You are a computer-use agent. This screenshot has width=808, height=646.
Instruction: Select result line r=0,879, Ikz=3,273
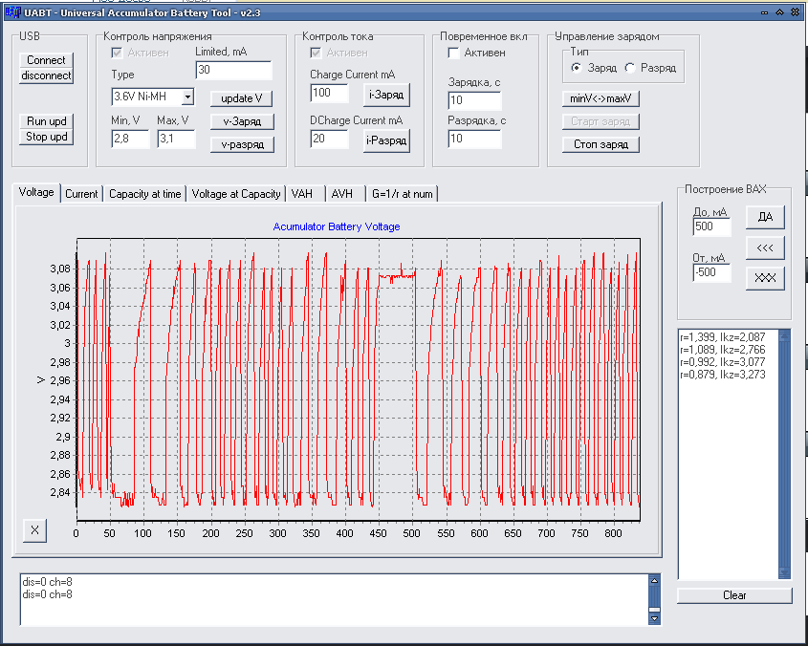pyautogui.click(x=723, y=375)
